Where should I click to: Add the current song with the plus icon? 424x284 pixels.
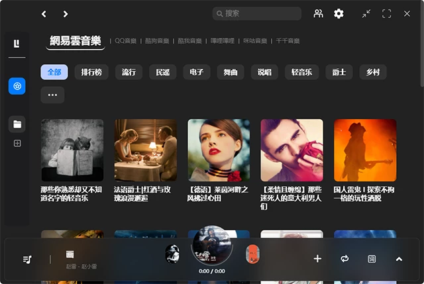[x=317, y=259]
